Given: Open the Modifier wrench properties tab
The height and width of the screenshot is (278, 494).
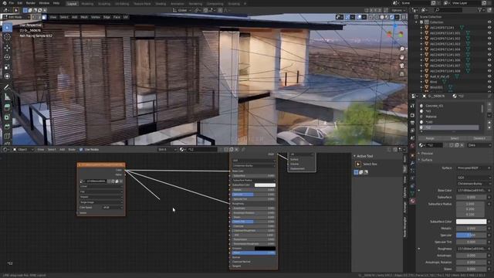Looking at the screenshot, I should point(412,163).
